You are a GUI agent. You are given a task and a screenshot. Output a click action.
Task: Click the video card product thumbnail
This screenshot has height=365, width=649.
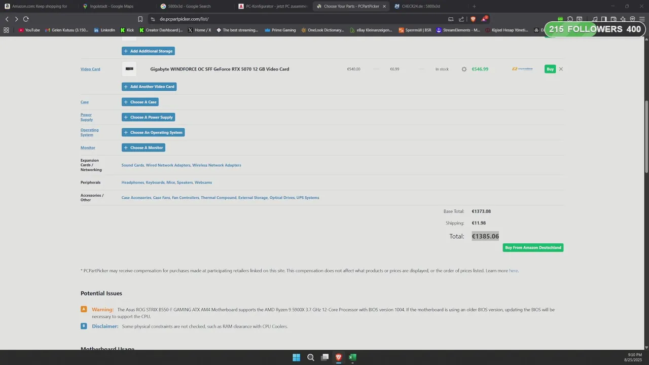click(x=129, y=69)
